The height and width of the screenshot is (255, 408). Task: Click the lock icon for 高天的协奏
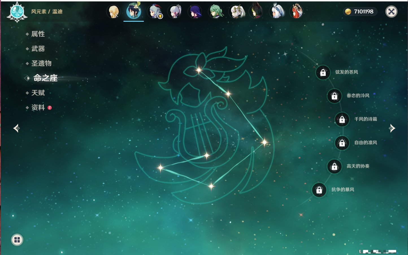(x=335, y=167)
